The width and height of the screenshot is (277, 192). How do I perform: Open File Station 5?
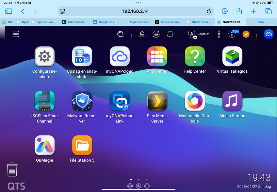82,145
